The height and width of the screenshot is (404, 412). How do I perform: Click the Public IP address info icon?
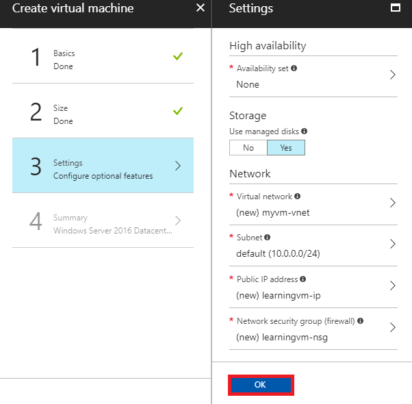pyautogui.click(x=302, y=279)
